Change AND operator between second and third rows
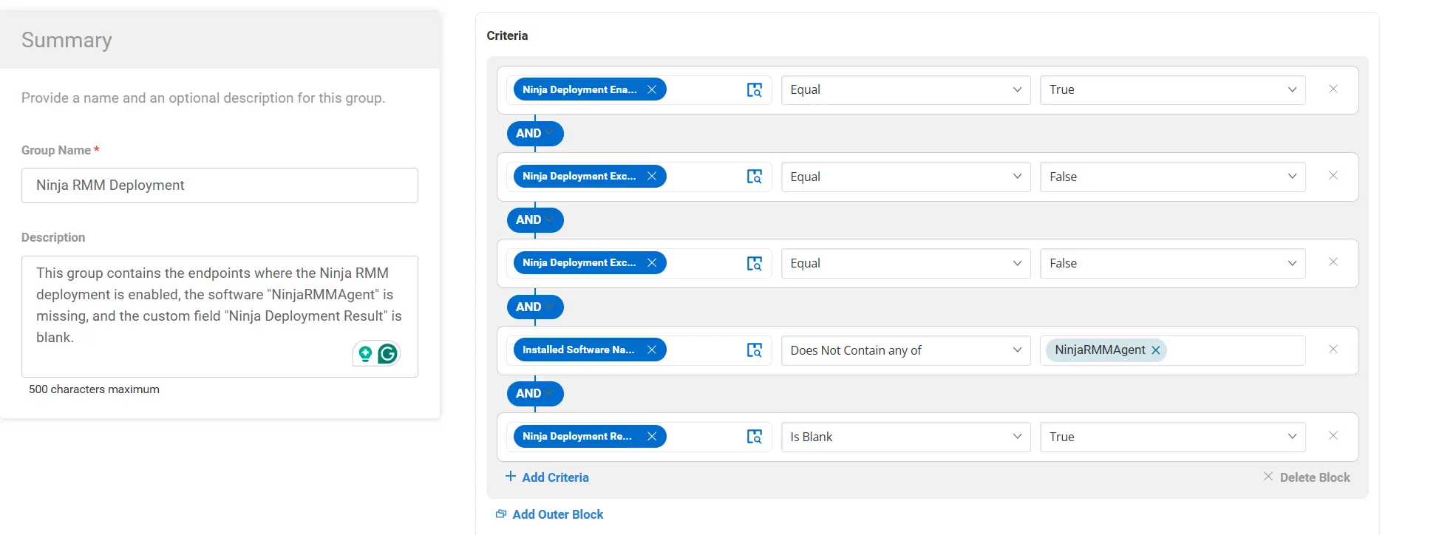This screenshot has height=535, width=1442. (535, 219)
